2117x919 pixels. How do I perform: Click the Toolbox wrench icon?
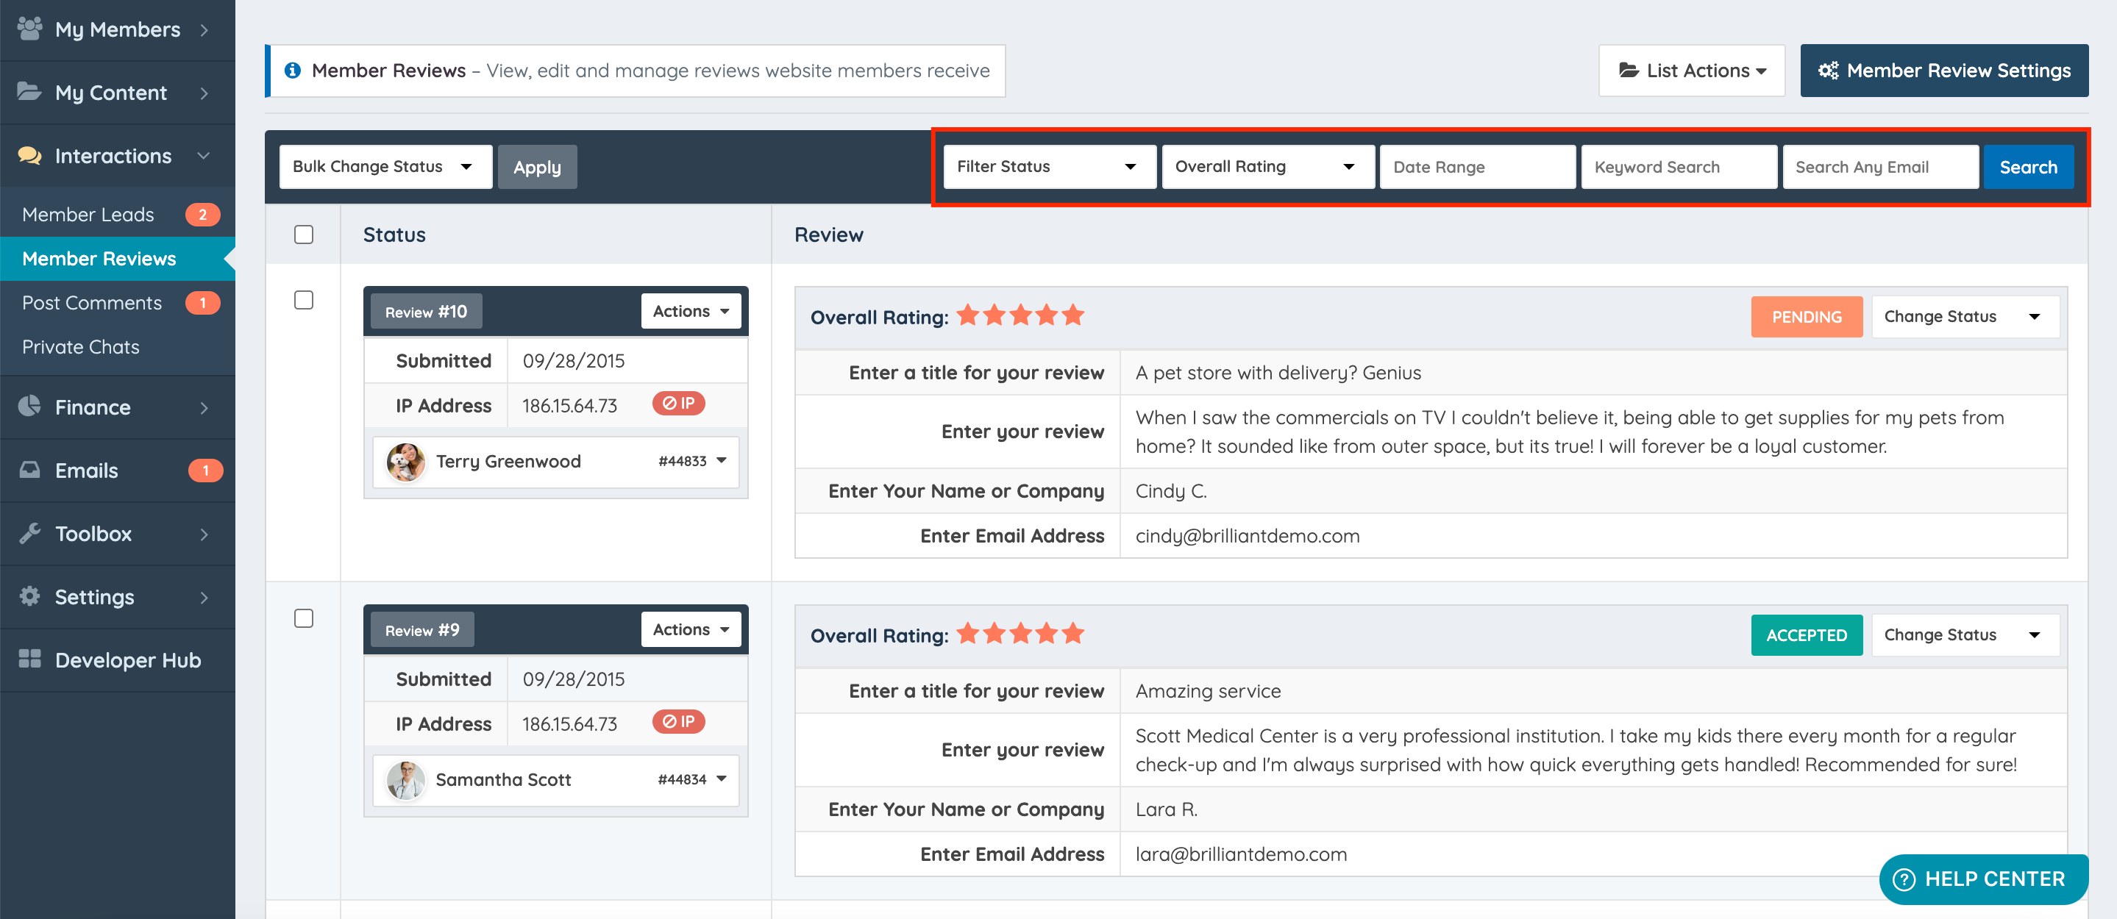pos(29,533)
